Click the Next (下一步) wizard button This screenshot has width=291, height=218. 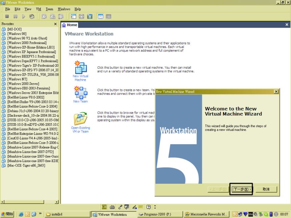[242, 189]
